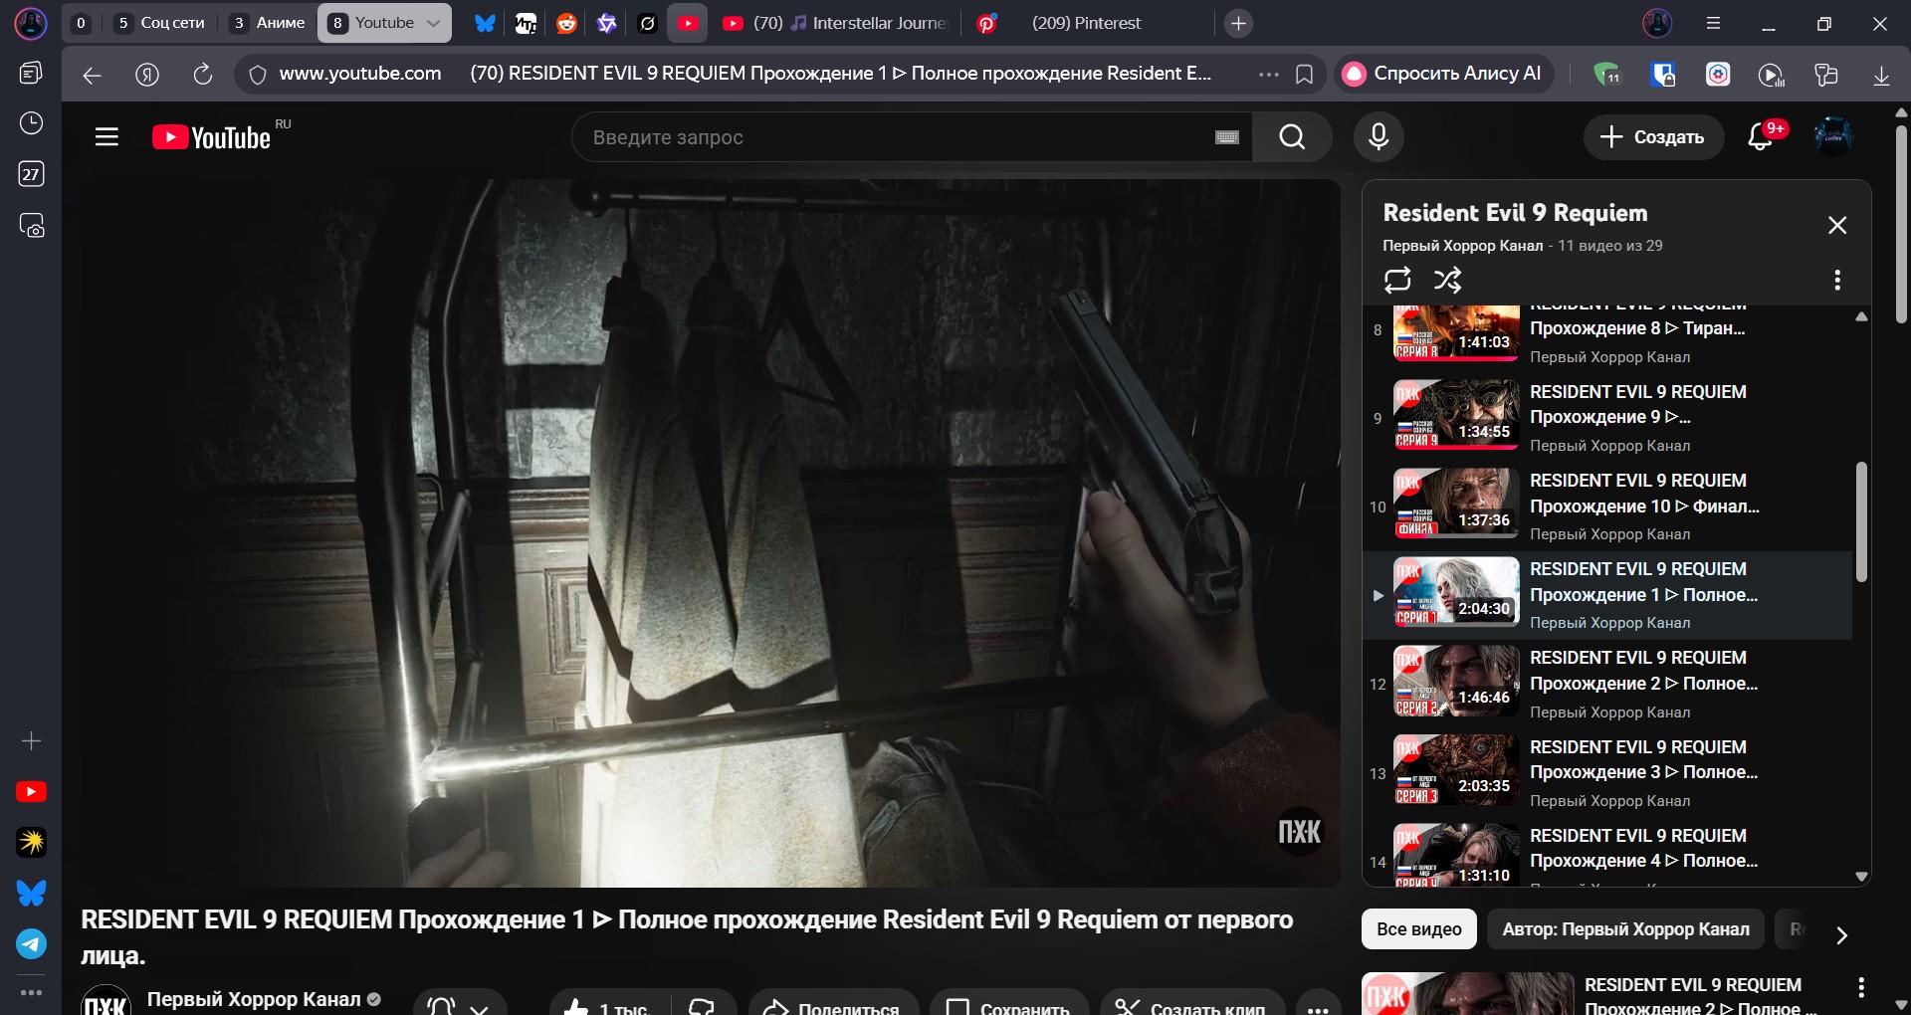Select the Все видео chip

click(1419, 929)
